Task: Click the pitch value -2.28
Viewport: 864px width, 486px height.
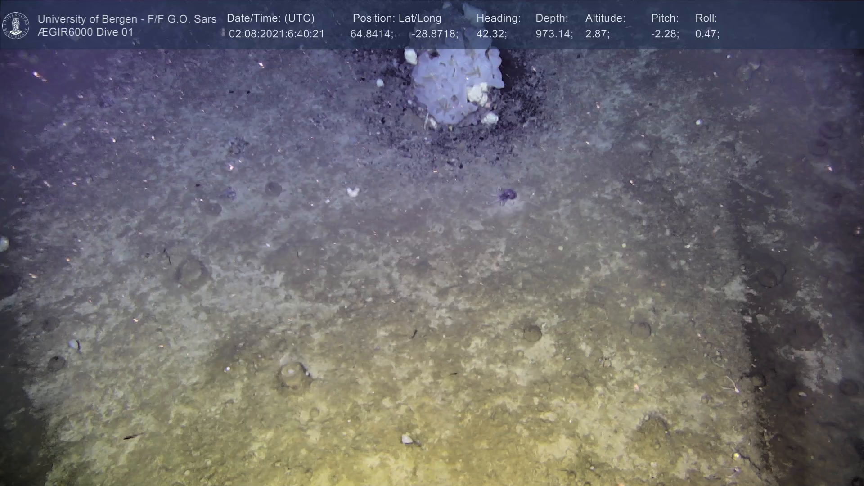Action: click(665, 34)
